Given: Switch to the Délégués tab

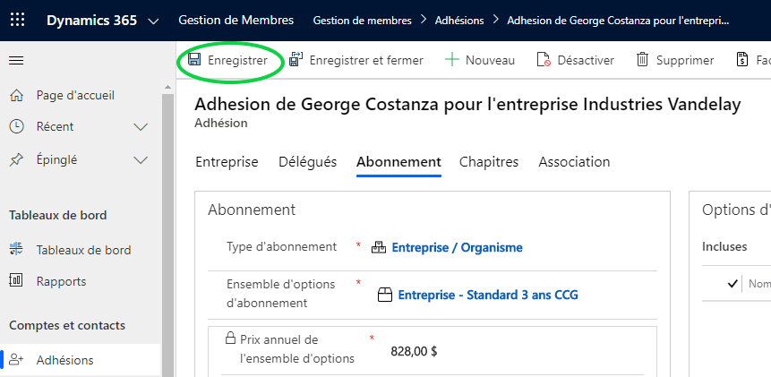Looking at the screenshot, I should point(307,162).
